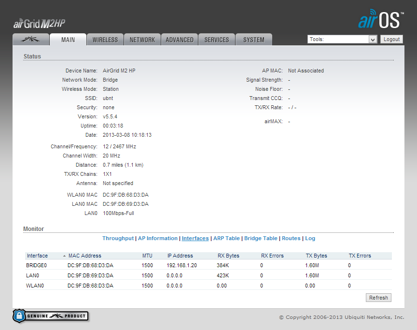Click the Wireless Mode value Station
The width and height of the screenshot is (417, 330).
111,89
